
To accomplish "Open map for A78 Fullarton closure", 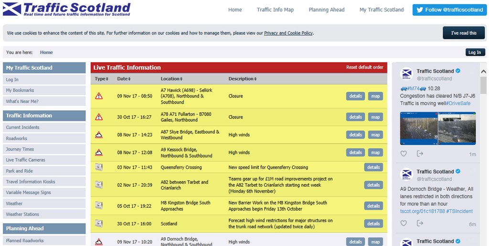I will [375, 117].
